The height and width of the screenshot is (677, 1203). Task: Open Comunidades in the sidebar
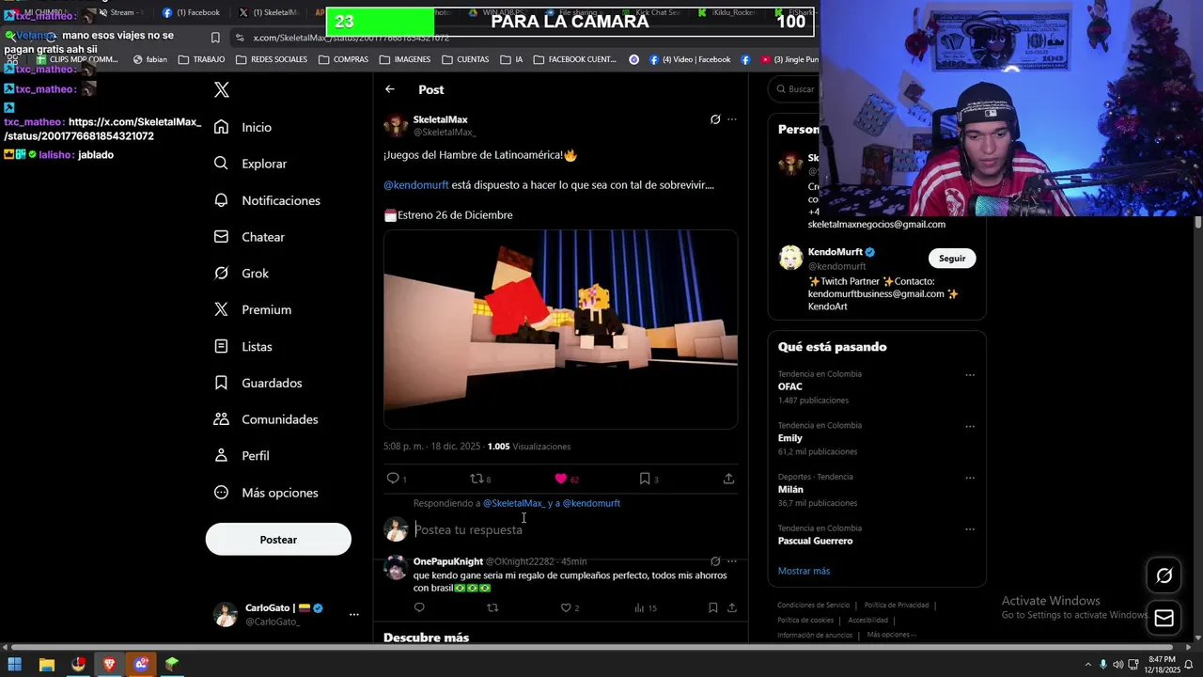click(x=267, y=419)
